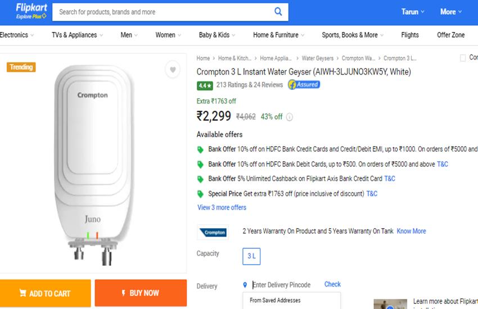Click the Water Geysers breadcrumb link
Image resolution: width=478 pixels, height=309 pixels.
(x=317, y=58)
